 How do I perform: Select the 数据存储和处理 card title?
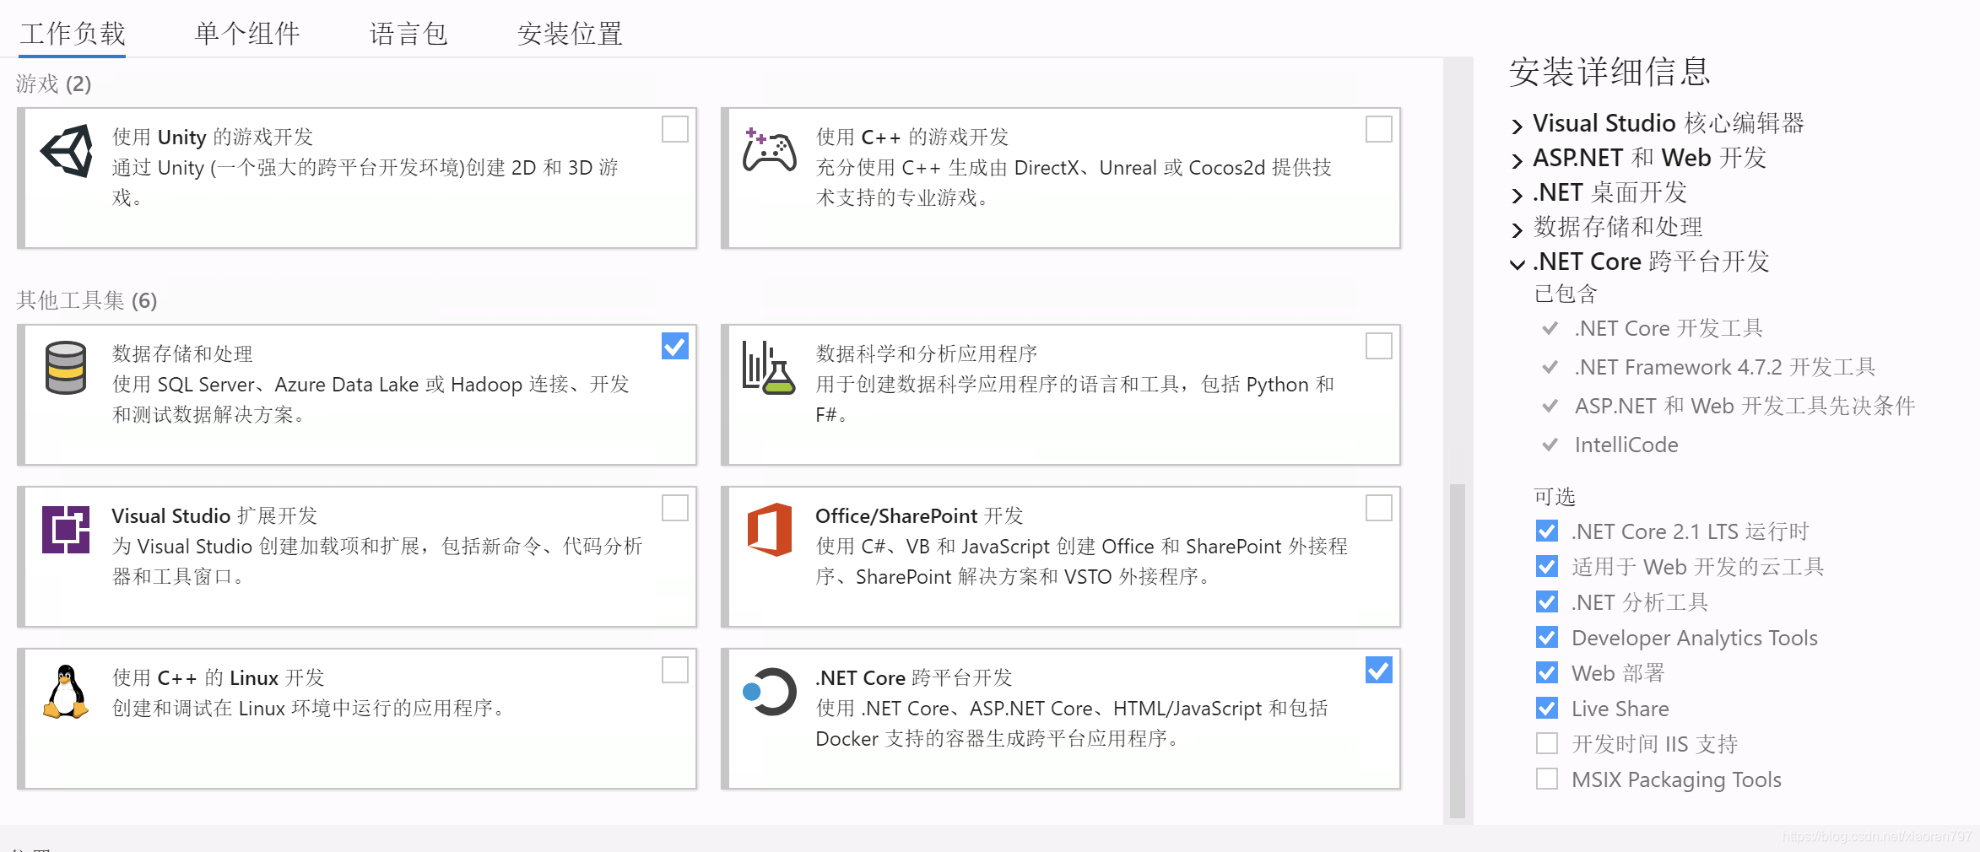tap(182, 353)
